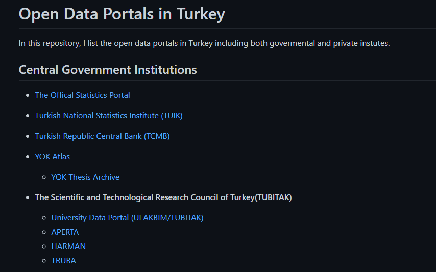
Task: Click the Central Government Institutions heading
Action: [108, 70]
